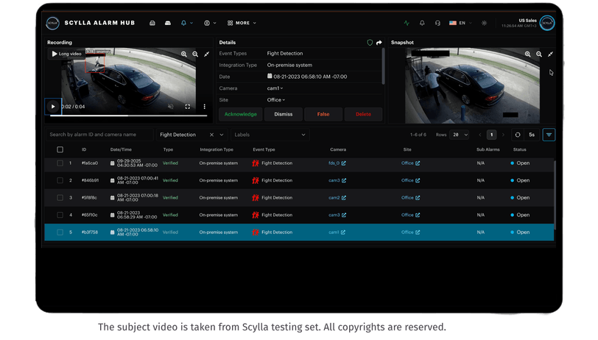Open the video player more options menu
This screenshot has width=598, height=340.
coord(205,107)
